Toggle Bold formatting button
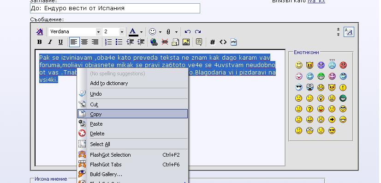Viewport: 381px width, 183px height. (39, 42)
